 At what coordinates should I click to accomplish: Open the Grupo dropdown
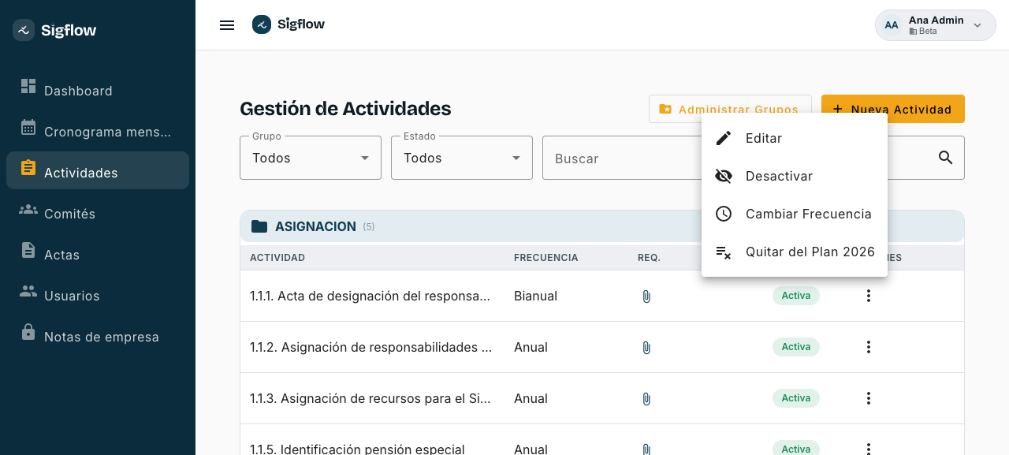click(x=311, y=158)
